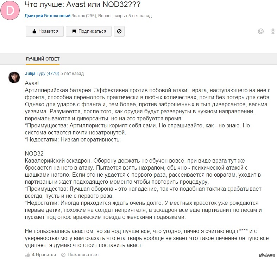Click the question title about Avast или NOD32
The height and width of the screenshot is (259, 277).
click(82, 5)
